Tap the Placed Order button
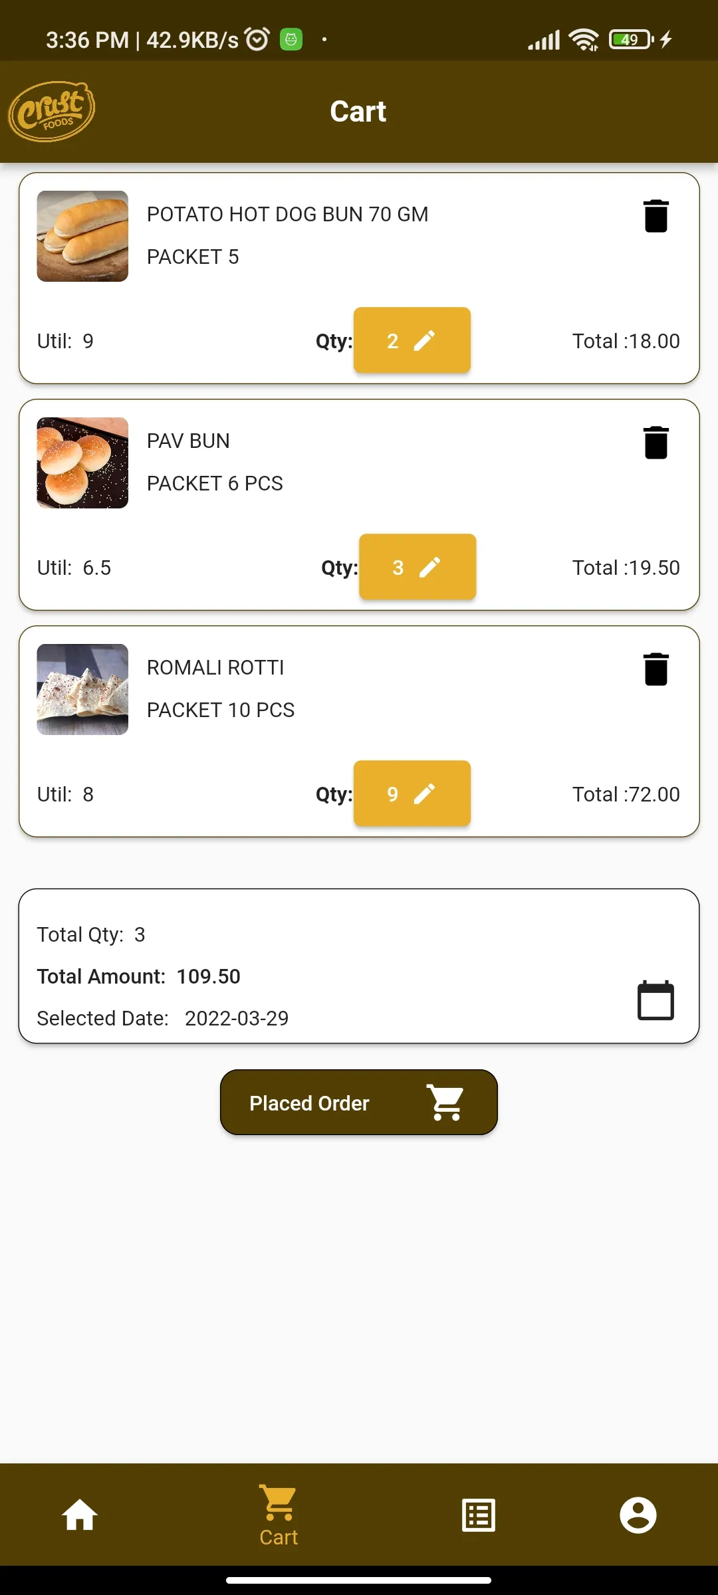 (x=359, y=1103)
